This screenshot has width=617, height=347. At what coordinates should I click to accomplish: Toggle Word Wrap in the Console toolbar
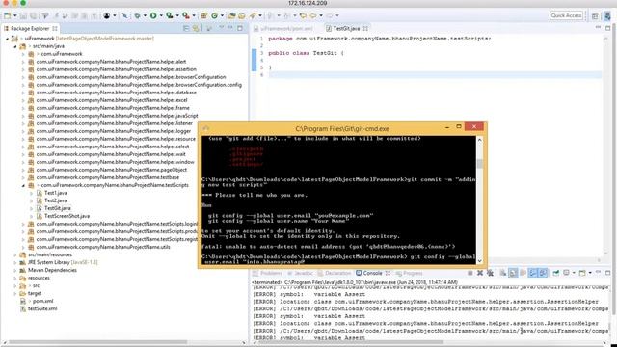[x=523, y=273]
